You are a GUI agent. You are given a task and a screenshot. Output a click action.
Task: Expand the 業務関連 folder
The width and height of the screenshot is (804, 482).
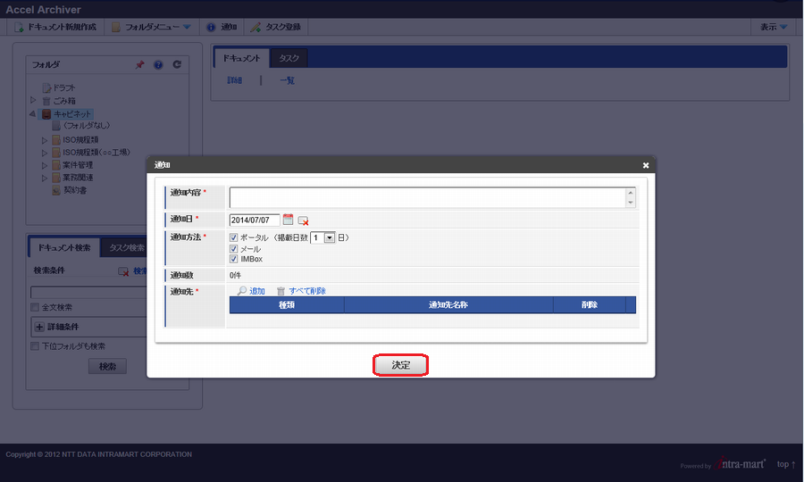tap(45, 179)
